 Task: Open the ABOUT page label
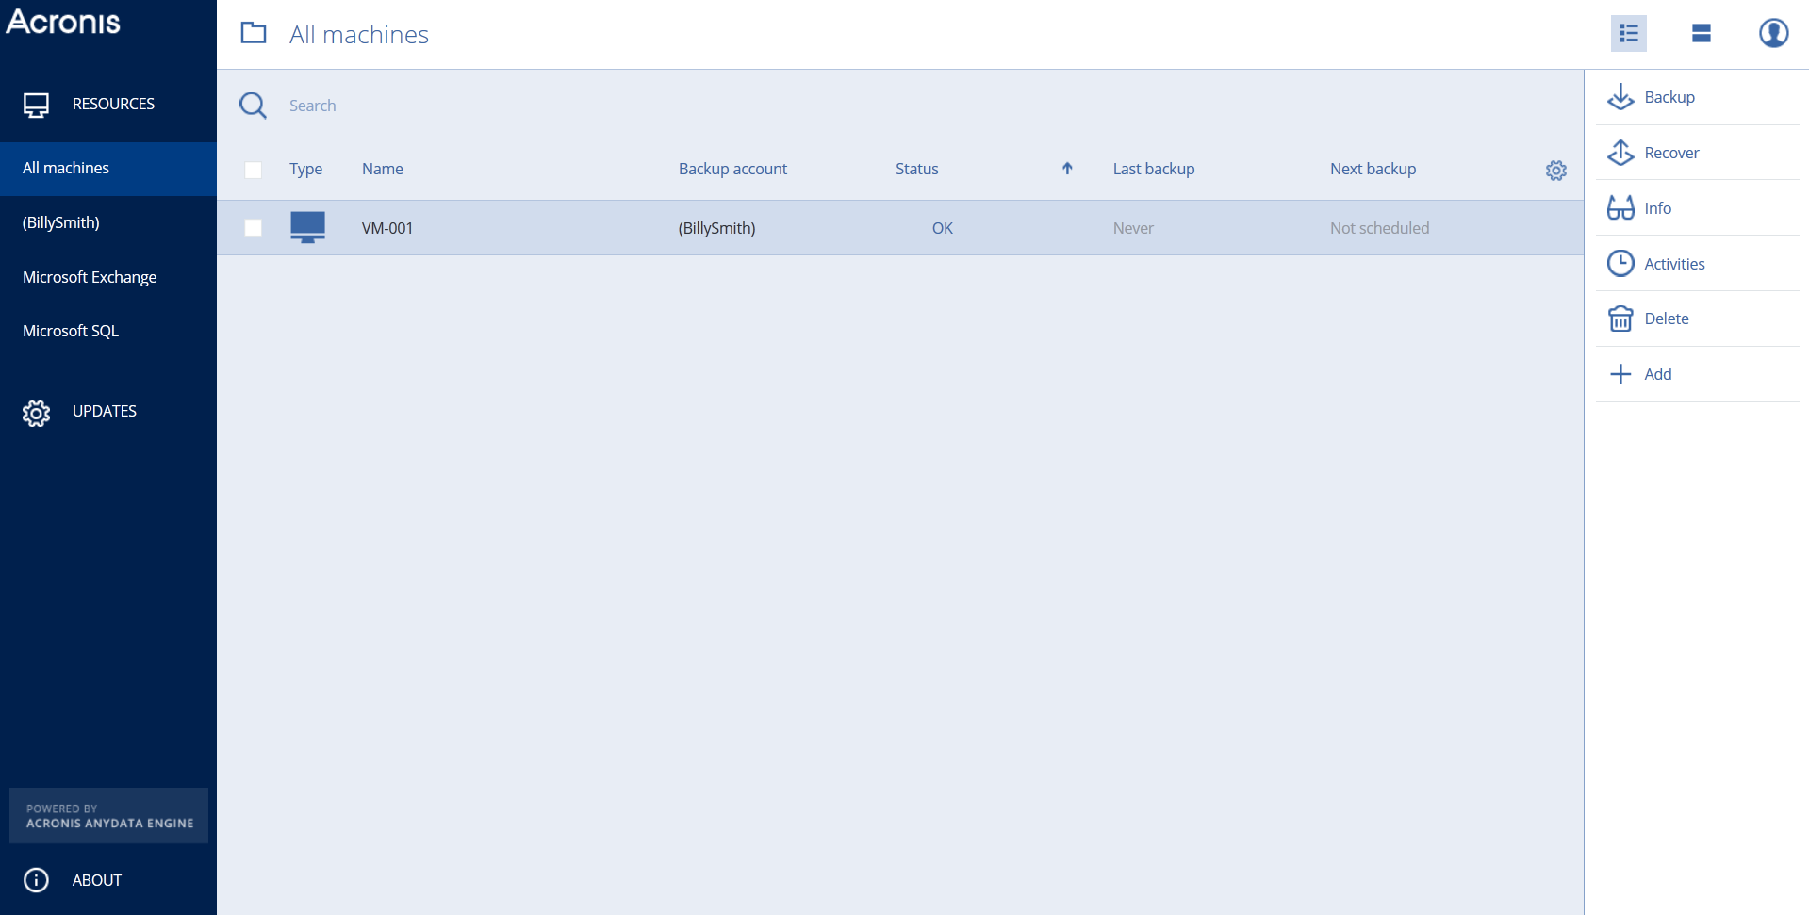click(97, 880)
